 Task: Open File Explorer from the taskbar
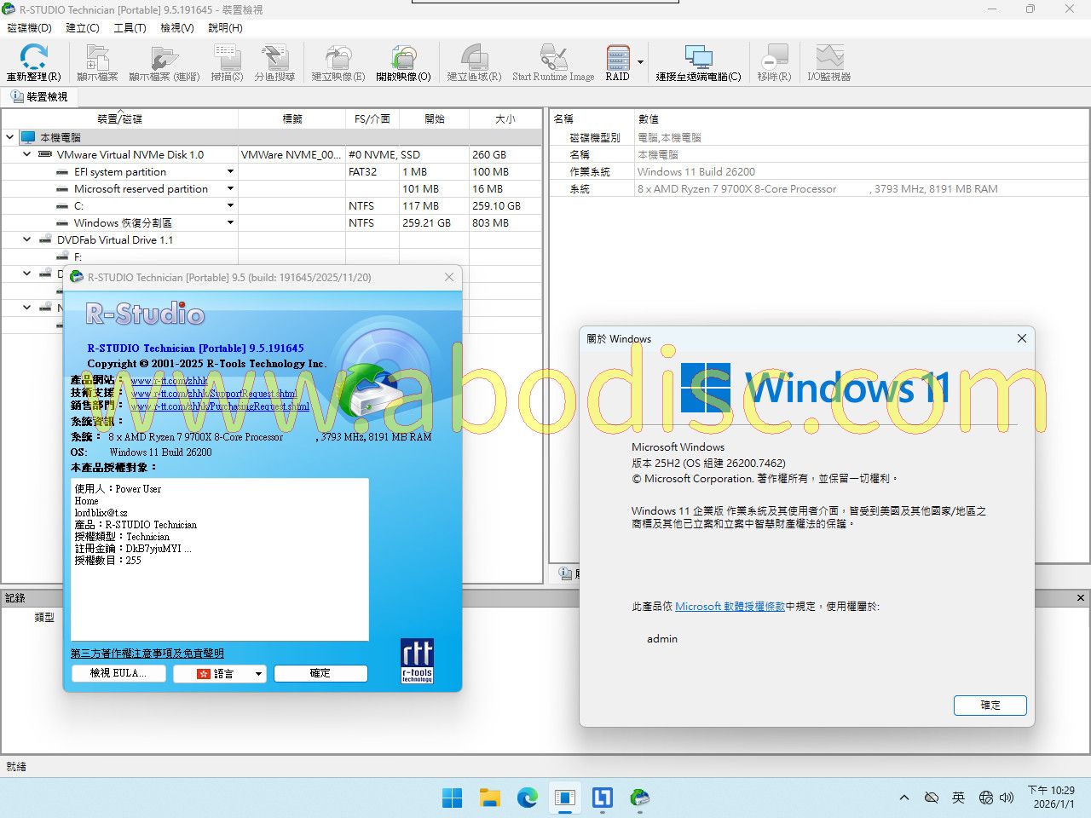[x=489, y=798]
